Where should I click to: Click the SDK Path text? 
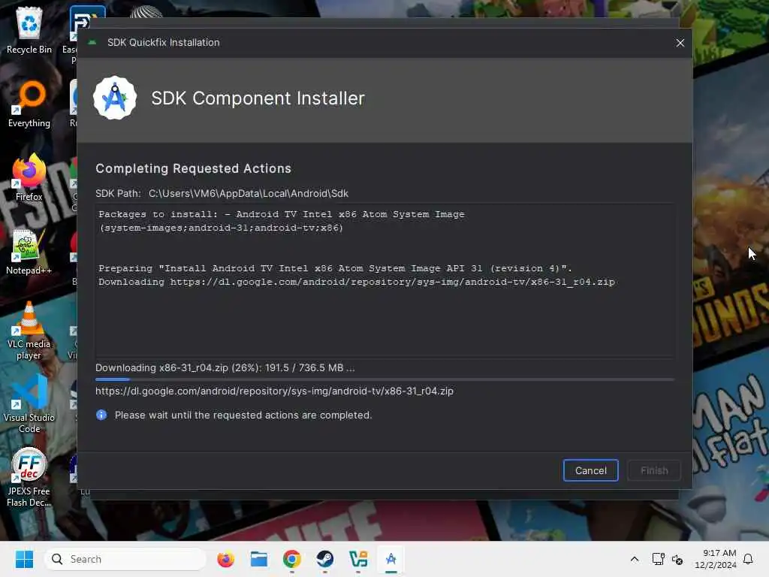tap(222, 193)
